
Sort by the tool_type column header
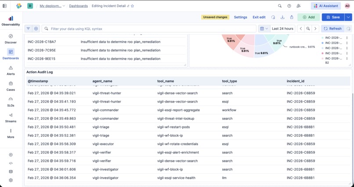tap(229, 81)
